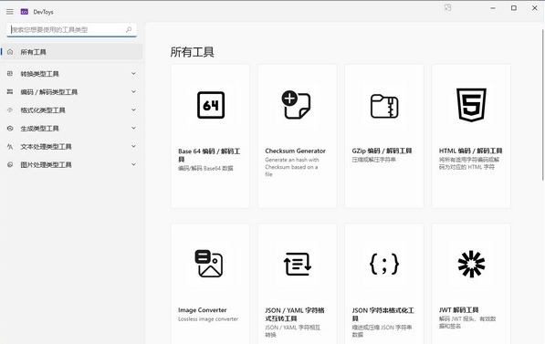545x344 pixels.
Task: Click the 所有工具 page heading
Action: point(192,52)
